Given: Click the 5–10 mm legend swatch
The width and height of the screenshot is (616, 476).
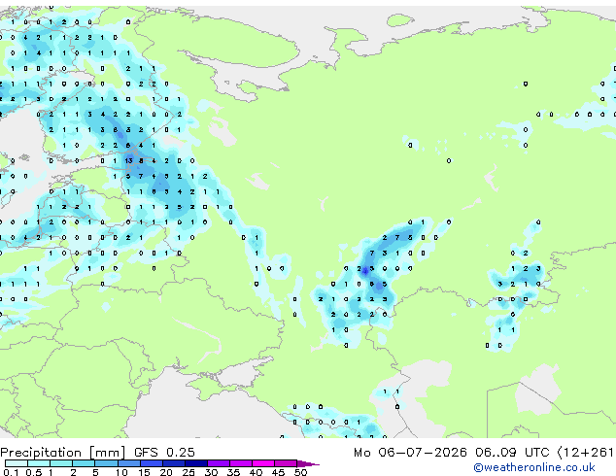Looking at the screenshot, I should [x=107, y=463].
